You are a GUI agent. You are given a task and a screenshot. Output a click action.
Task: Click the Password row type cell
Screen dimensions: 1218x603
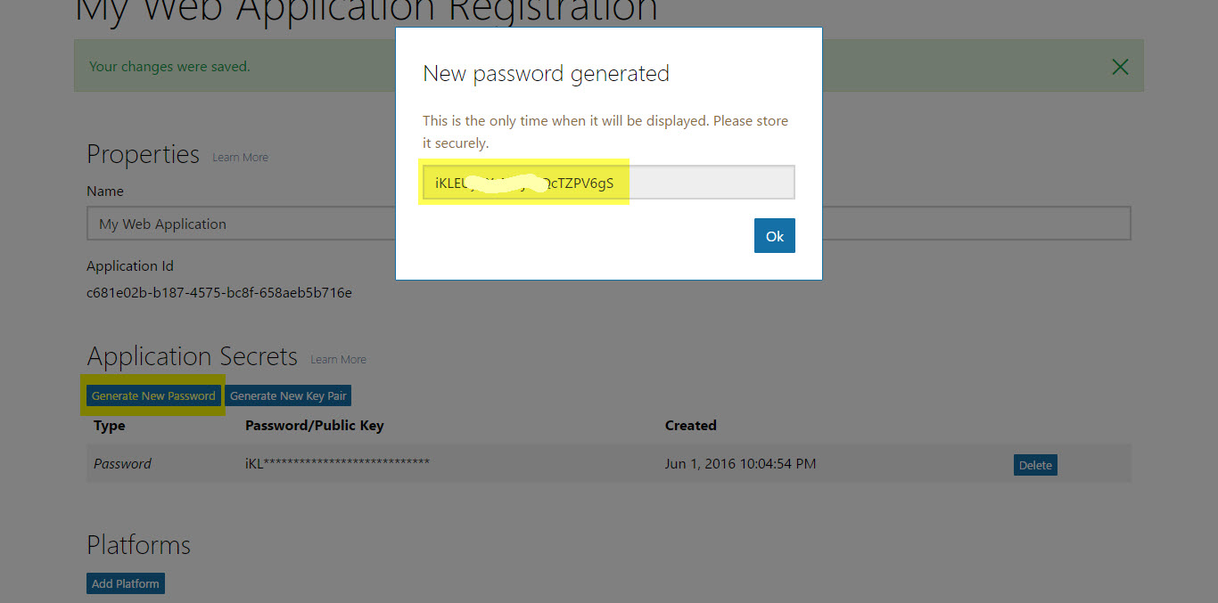click(x=122, y=463)
